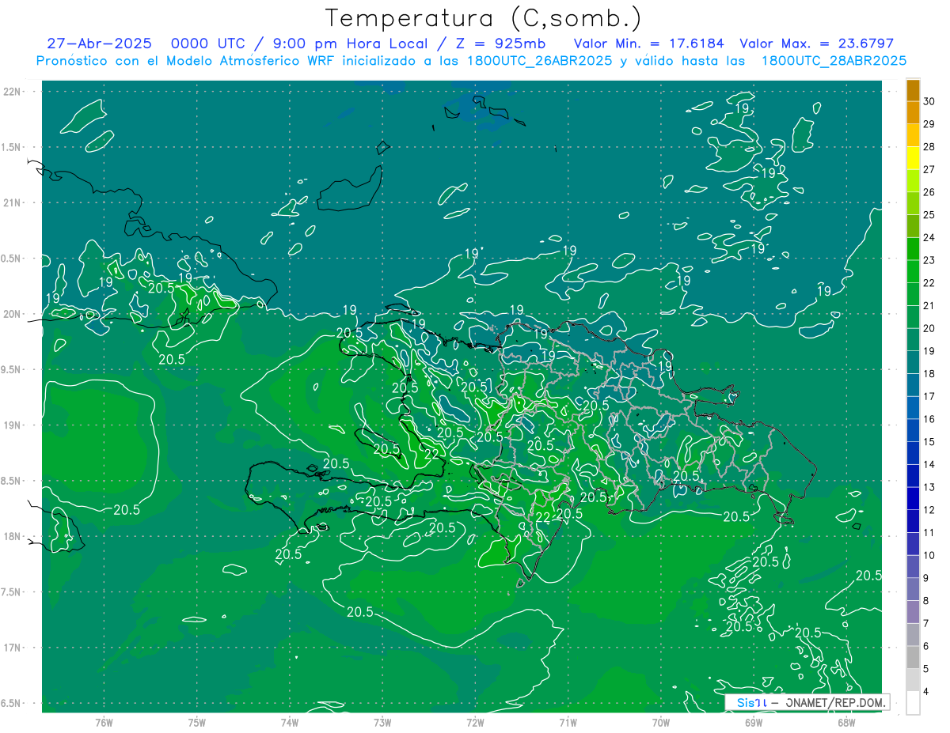Click the latitude label '17N'
Image resolution: width=950 pixels, height=733 pixels.
pyautogui.click(x=13, y=648)
